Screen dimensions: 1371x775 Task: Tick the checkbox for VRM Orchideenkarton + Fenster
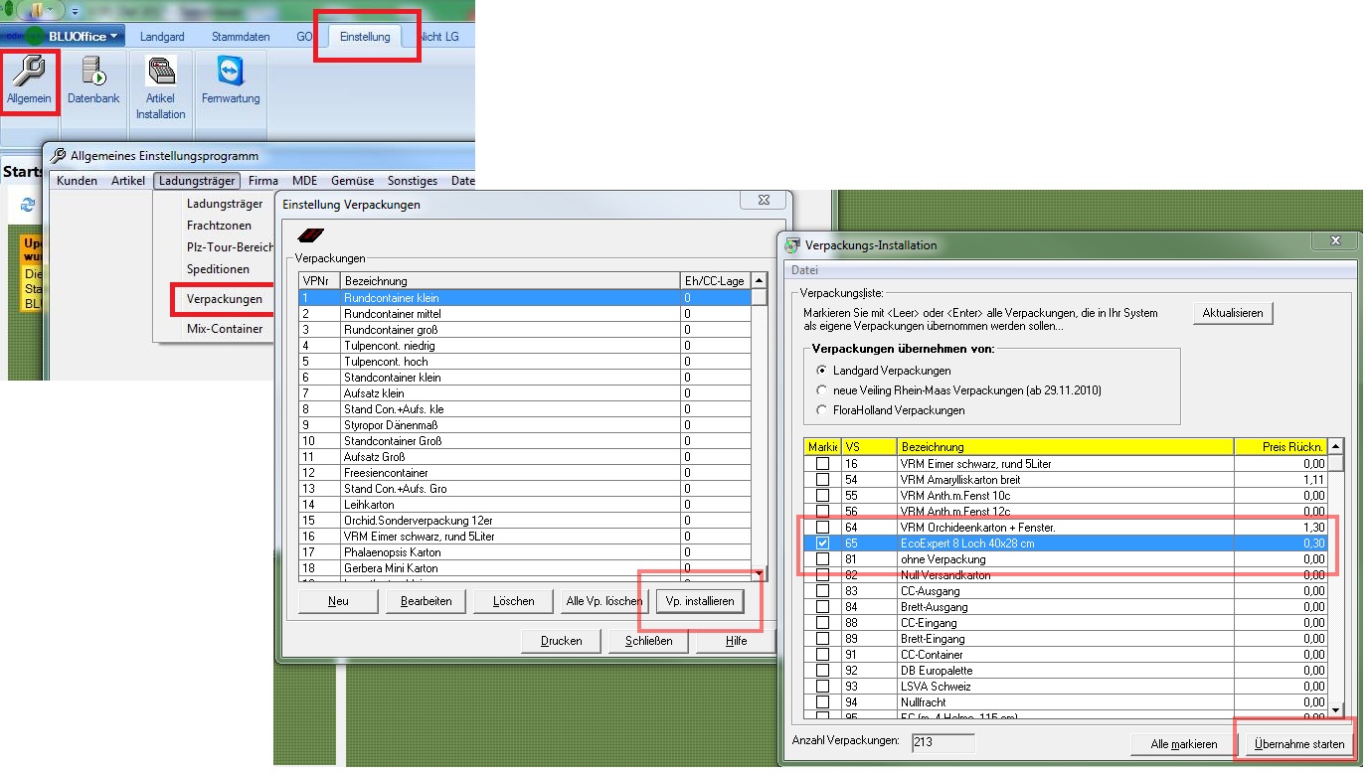822,528
